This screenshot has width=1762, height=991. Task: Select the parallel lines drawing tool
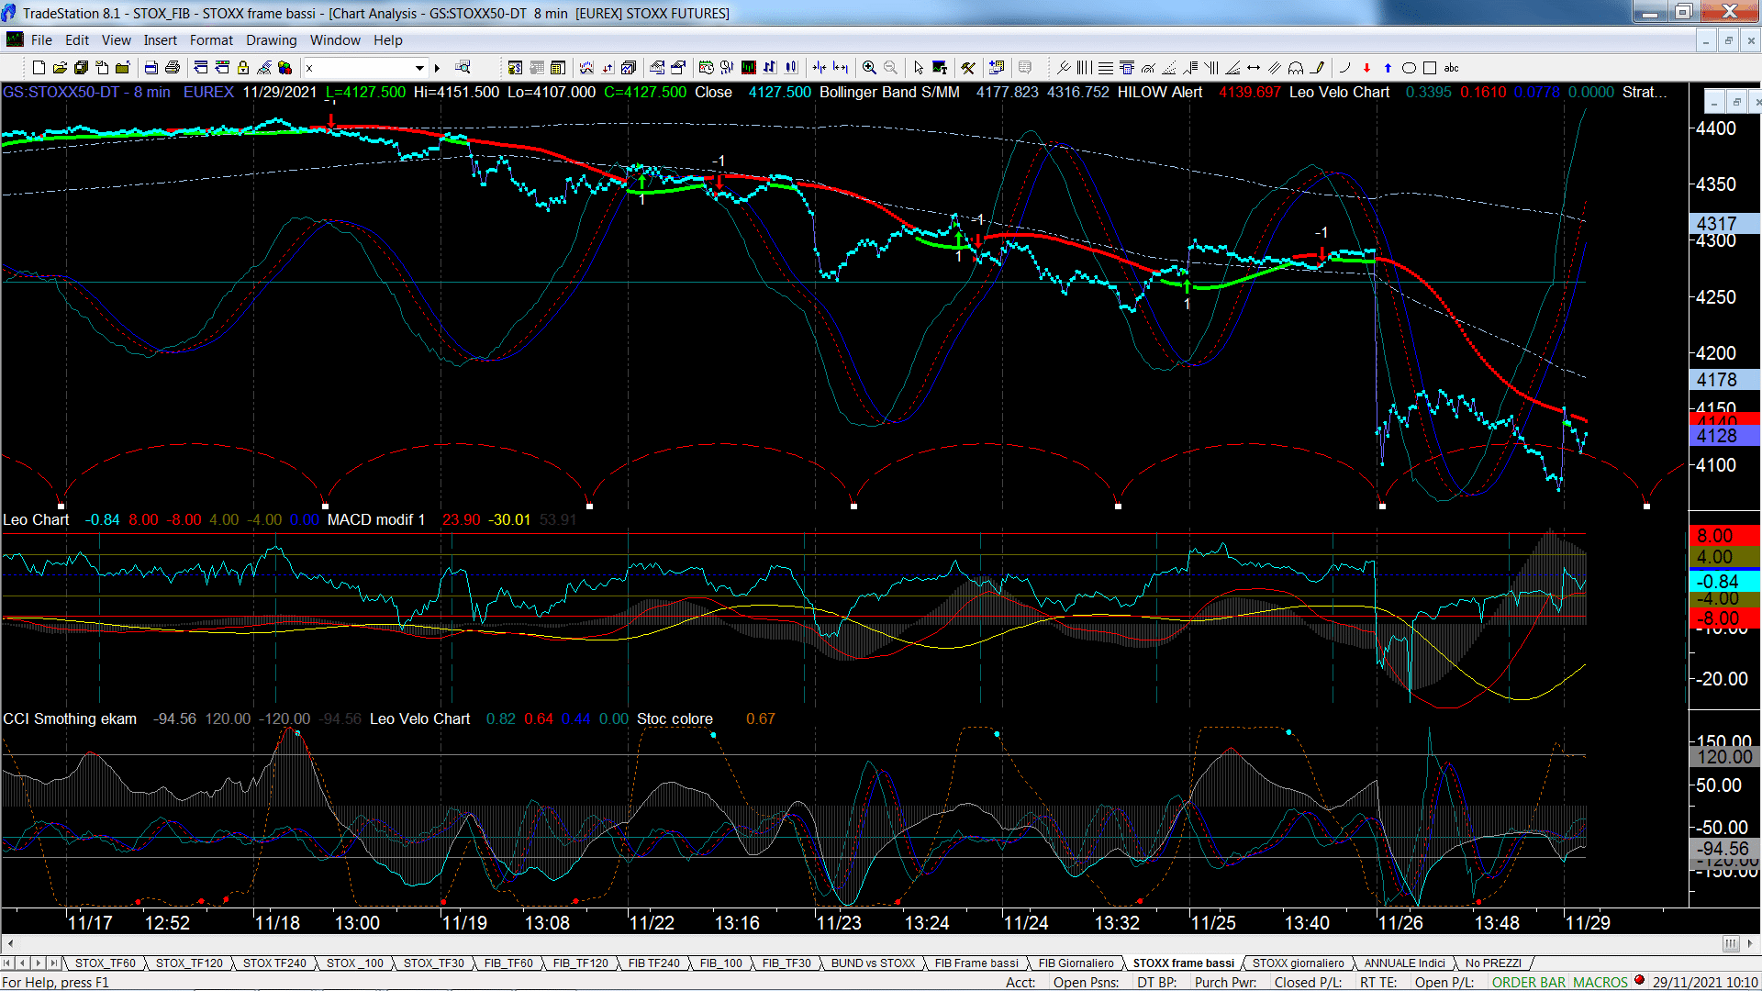point(1275,68)
